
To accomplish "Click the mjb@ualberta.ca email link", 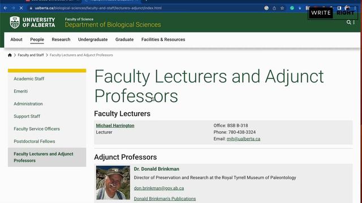I will (x=243, y=139).
